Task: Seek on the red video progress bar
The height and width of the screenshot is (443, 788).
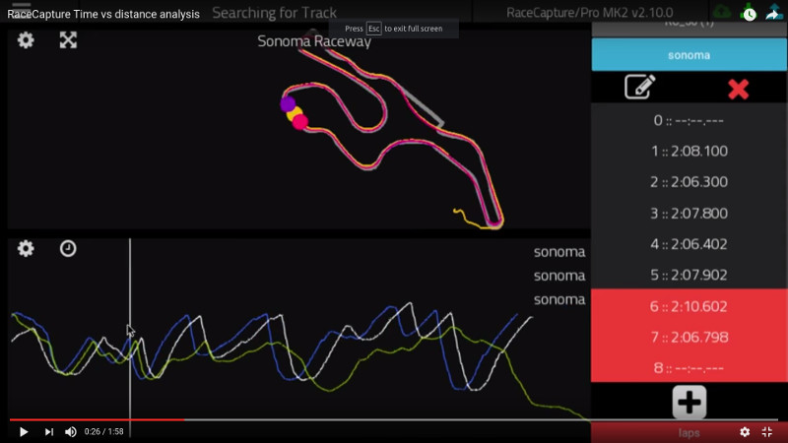Action: point(97,419)
